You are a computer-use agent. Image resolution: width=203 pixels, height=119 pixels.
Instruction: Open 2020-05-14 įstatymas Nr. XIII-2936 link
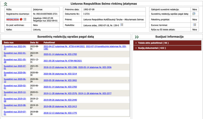(95, 67)
